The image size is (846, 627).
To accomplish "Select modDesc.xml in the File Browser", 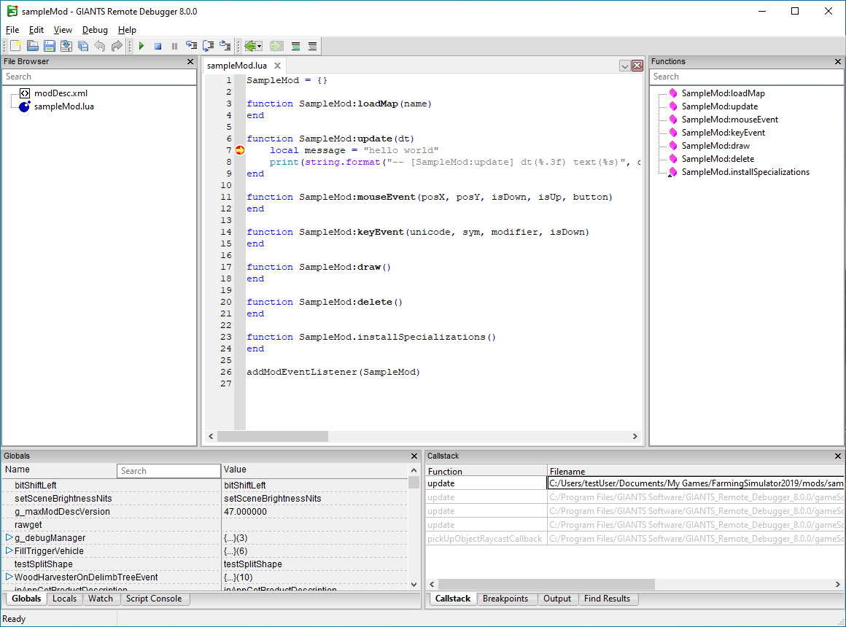I will 61,93.
